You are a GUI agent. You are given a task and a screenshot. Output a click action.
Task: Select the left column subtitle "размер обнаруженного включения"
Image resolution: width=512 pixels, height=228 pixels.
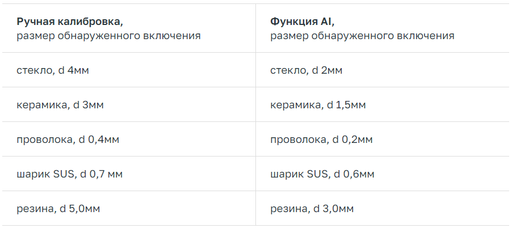pos(108,36)
